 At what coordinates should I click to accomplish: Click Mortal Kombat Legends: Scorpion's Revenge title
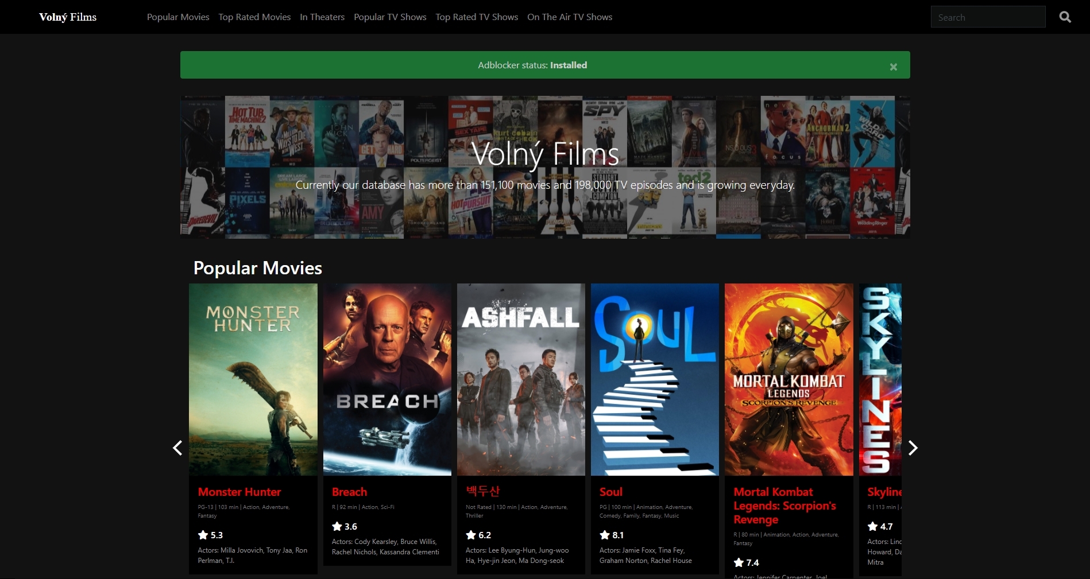784,506
